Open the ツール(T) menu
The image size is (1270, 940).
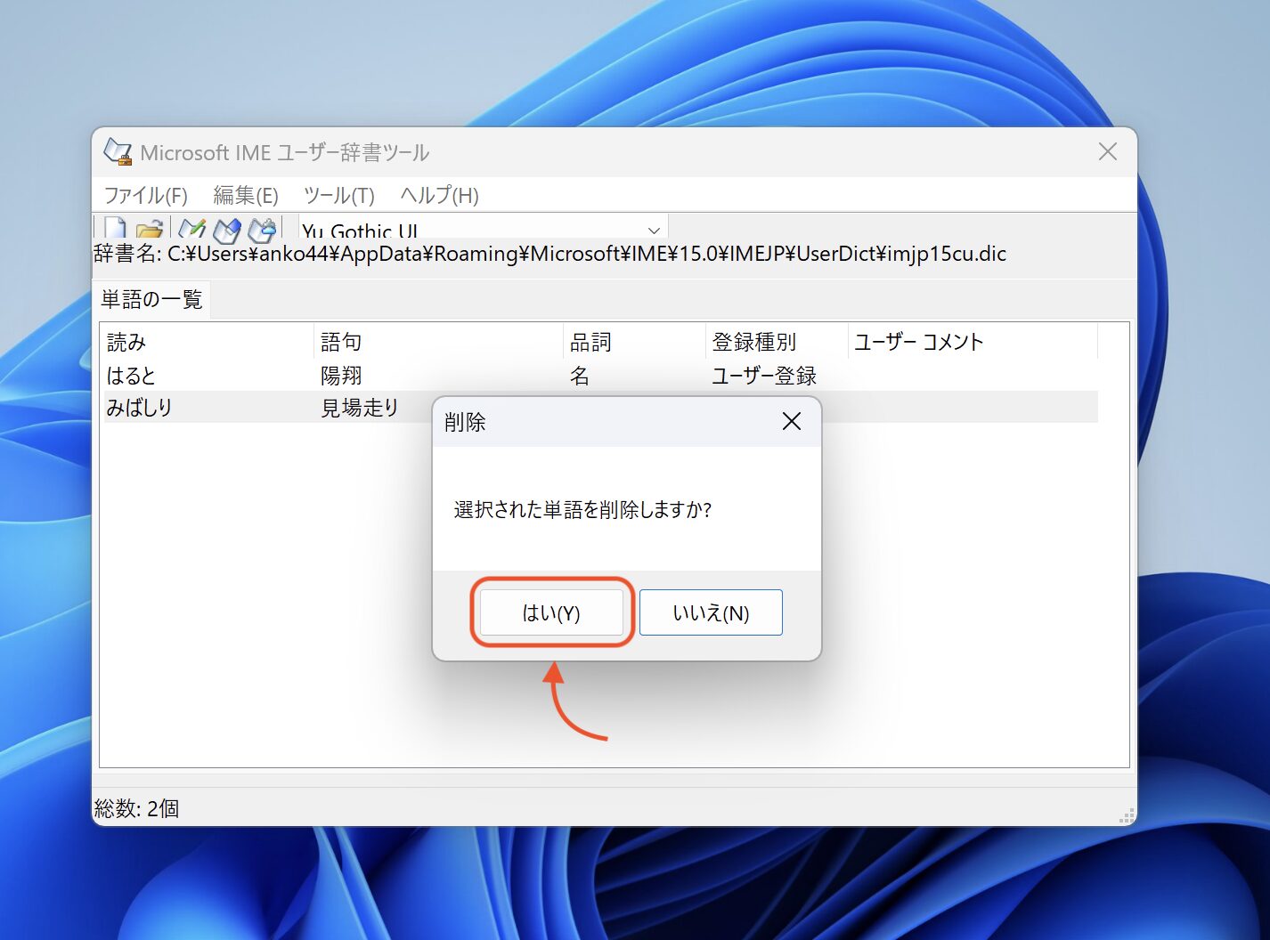(x=339, y=195)
